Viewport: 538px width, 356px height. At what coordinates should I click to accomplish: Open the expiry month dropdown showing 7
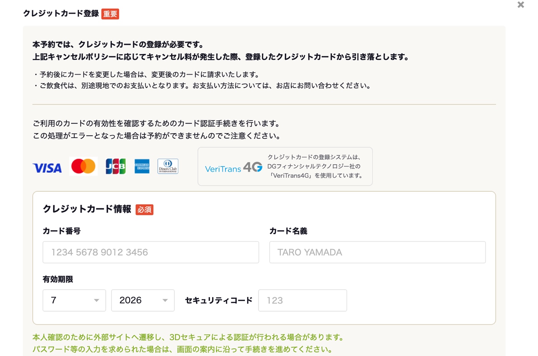[74, 300]
